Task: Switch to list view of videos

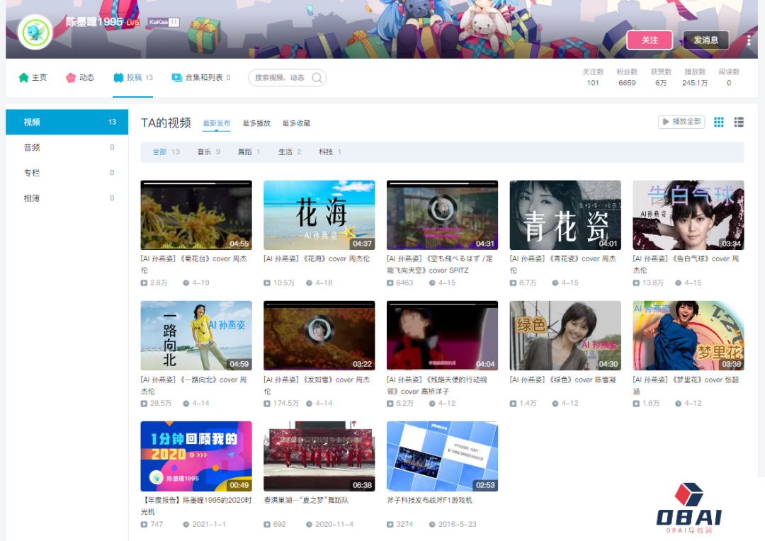Action: point(739,122)
